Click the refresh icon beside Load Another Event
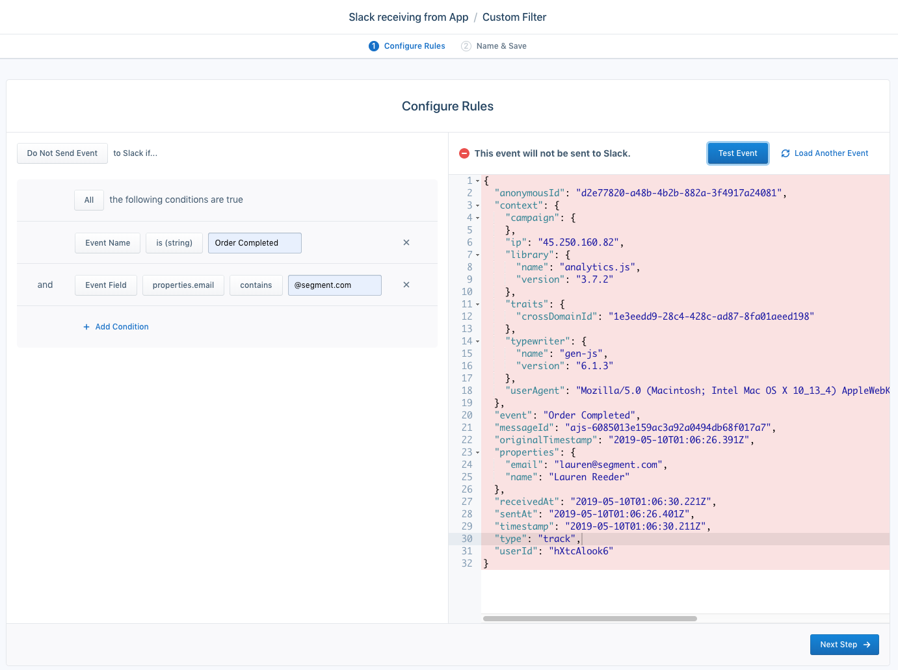Screen dimensions: 898x670 coord(785,153)
